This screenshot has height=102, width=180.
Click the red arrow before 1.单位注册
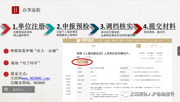pyautogui.click(x=6, y=29)
